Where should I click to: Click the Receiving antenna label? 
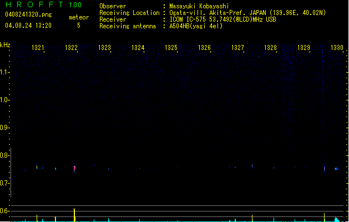128,26
